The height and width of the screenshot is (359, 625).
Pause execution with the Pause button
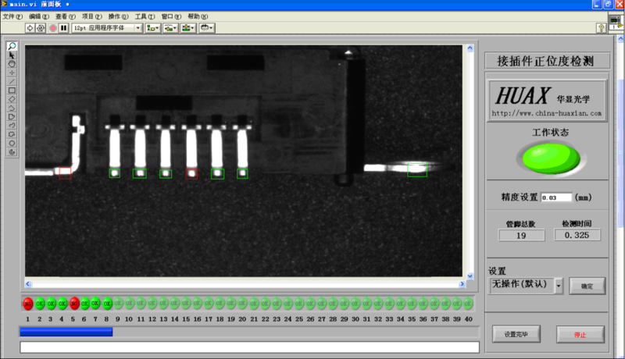(64, 28)
